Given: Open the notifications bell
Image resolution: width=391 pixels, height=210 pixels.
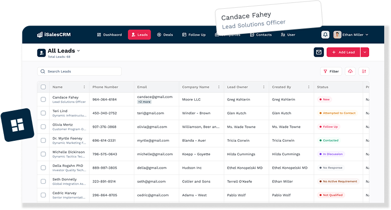Looking at the screenshot, I should [x=325, y=35].
